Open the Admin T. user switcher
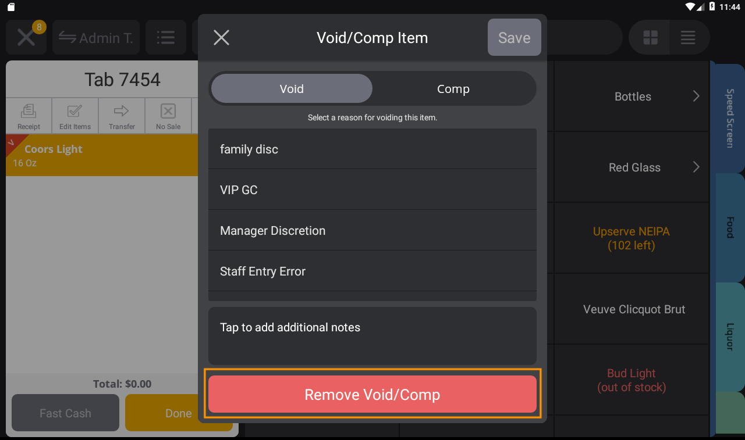The height and width of the screenshot is (440, 745). pyautogui.click(x=95, y=37)
